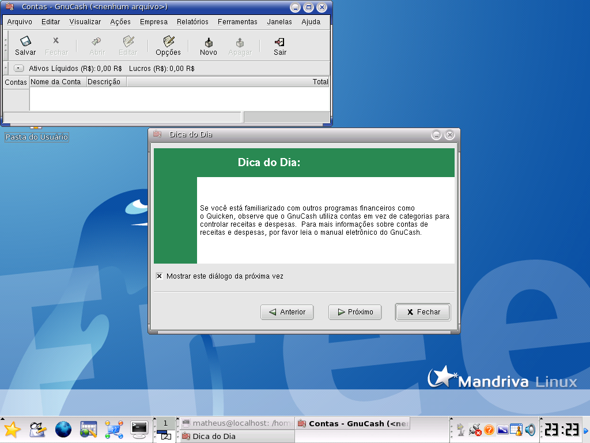Switch to virtual desktop 1

pos(165,423)
